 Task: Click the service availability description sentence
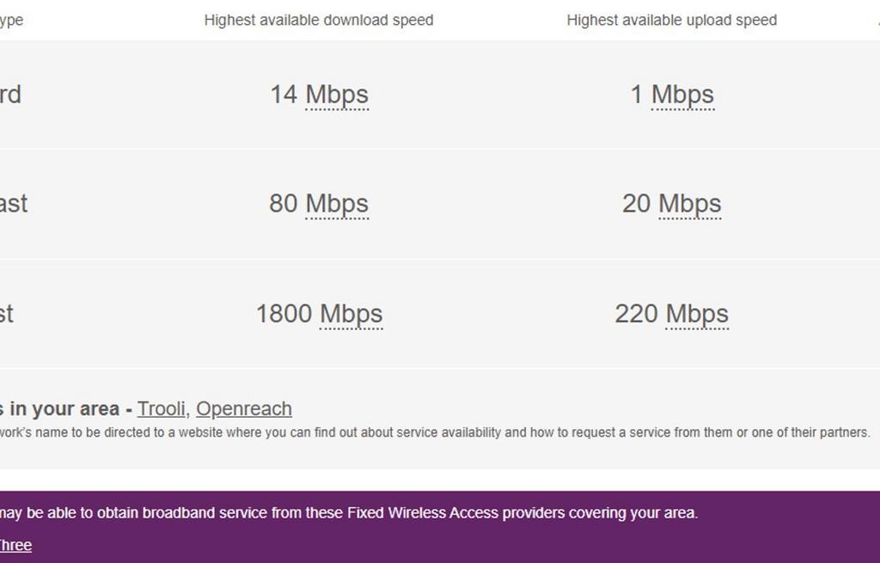tap(435, 432)
